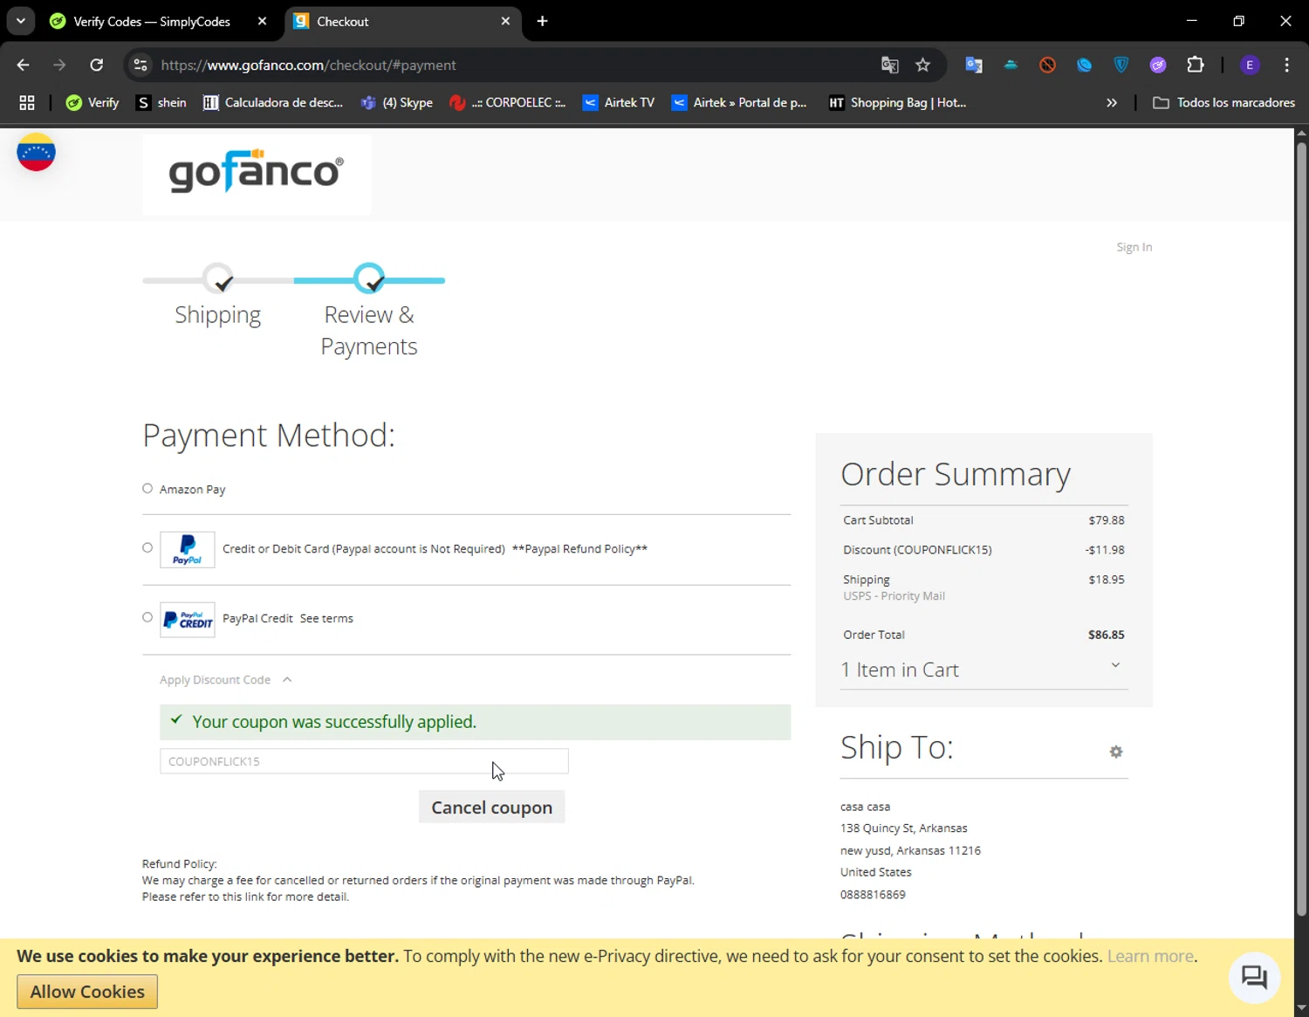Open the red blocked-circle extension

click(1047, 65)
